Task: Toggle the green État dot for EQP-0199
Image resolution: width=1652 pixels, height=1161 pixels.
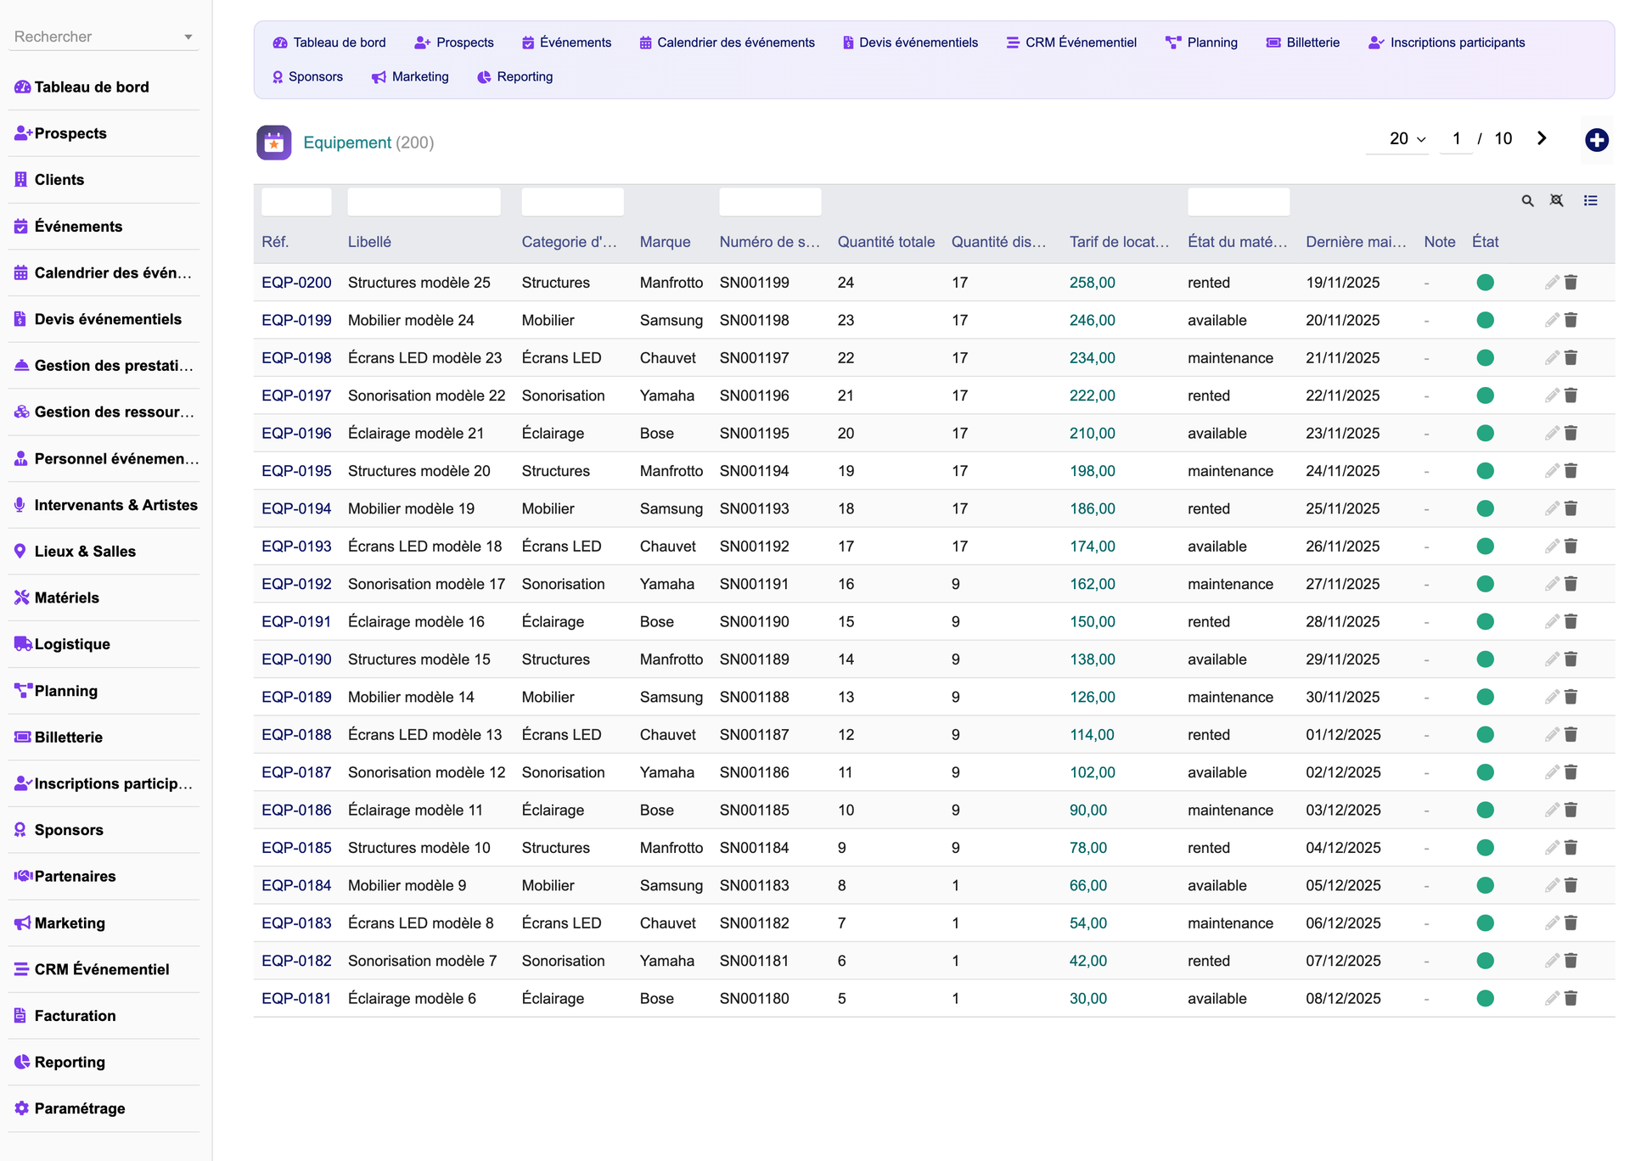Action: pyautogui.click(x=1485, y=321)
